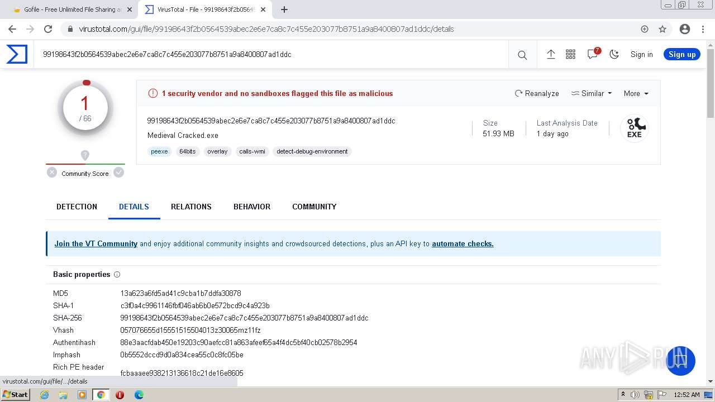The height and width of the screenshot is (402, 715).
Task: Click the Sign up button
Action: [682, 54]
